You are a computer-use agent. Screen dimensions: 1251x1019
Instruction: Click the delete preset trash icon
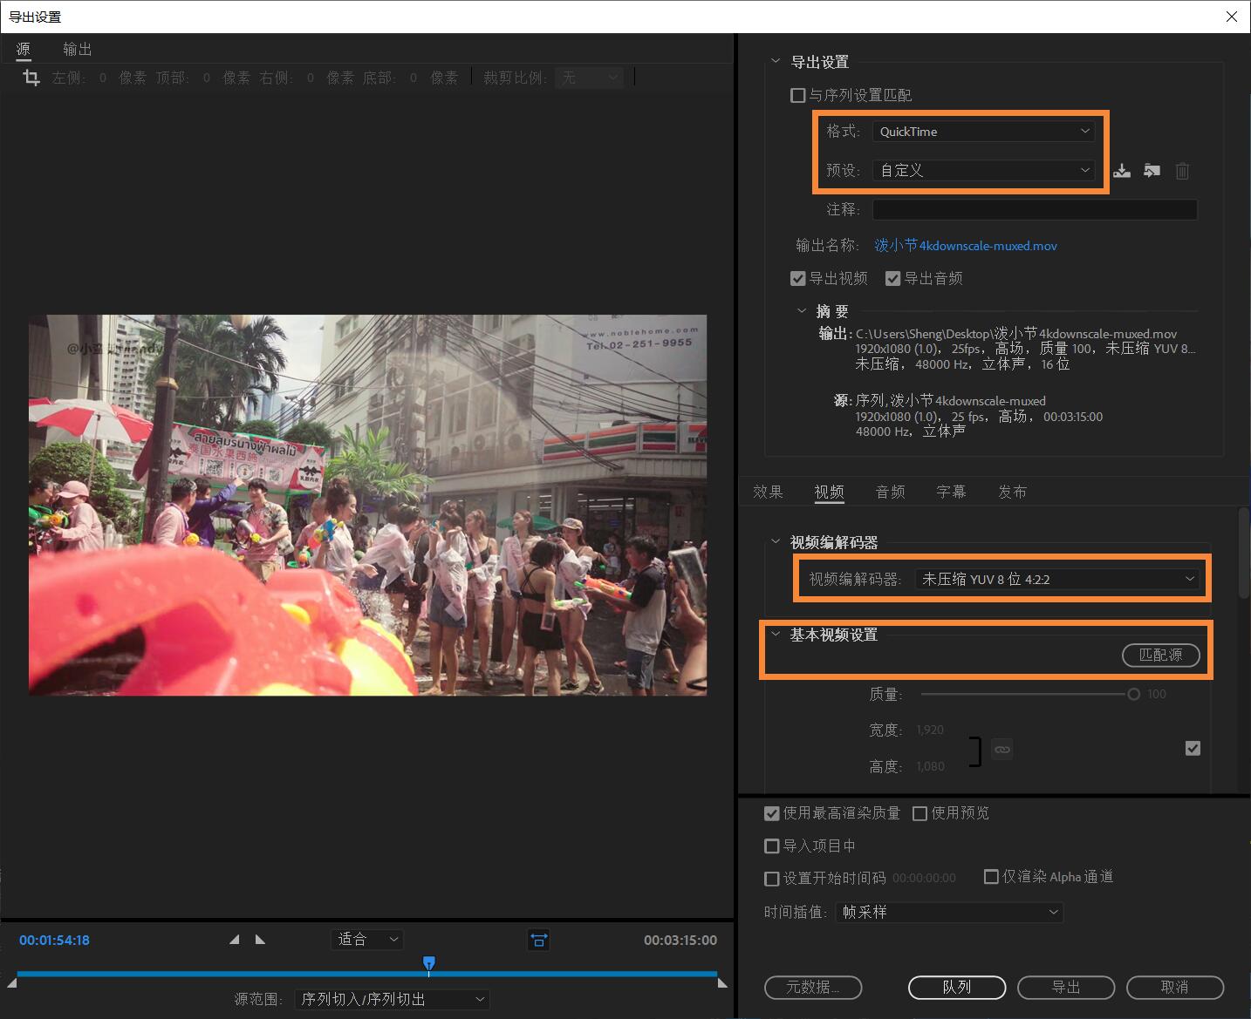(1182, 171)
